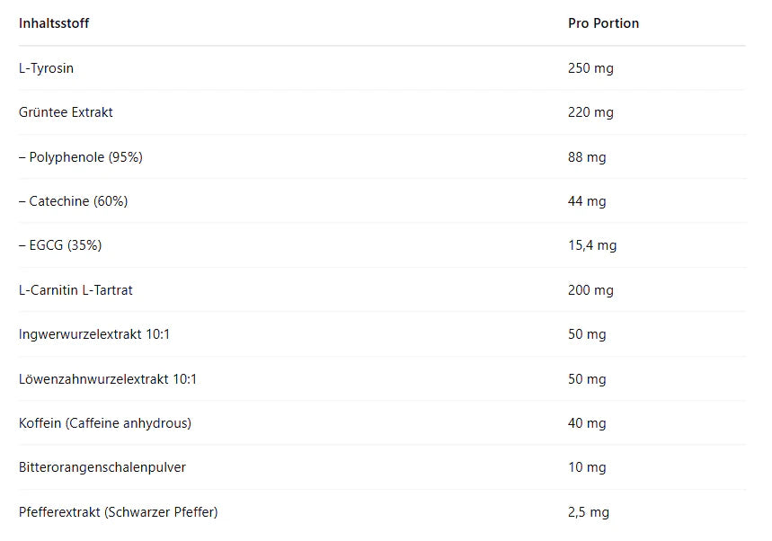The width and height of the screenshot is (772, 541).
Task: Click the 200 mg portion value
Action: pos(590,290)
